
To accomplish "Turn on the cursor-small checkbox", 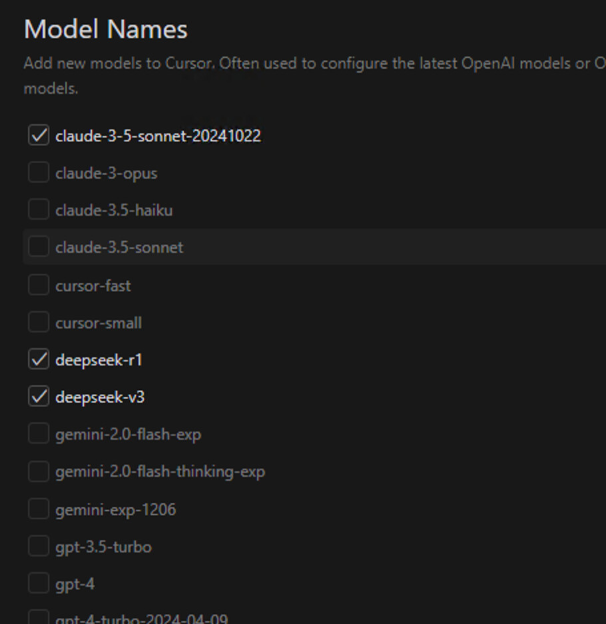I will [39, 323].
